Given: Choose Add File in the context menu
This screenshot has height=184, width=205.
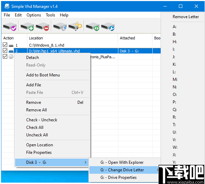Looking at the screenshot, I should click(52, 85).
